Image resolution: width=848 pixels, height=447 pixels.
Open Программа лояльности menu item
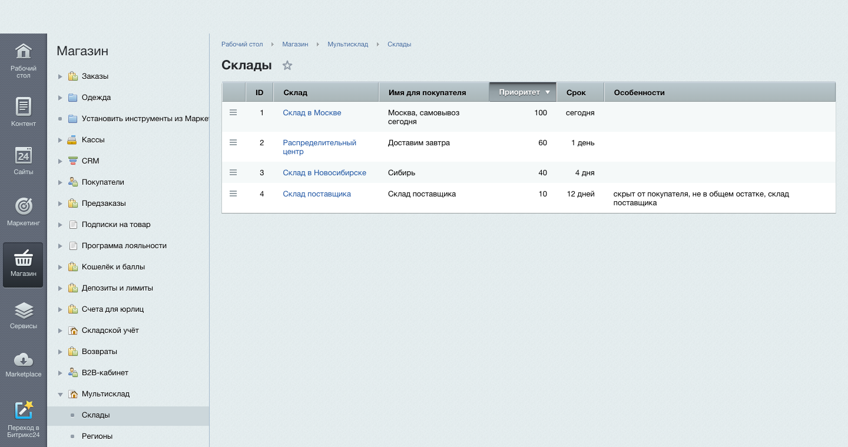click(124, 246)
